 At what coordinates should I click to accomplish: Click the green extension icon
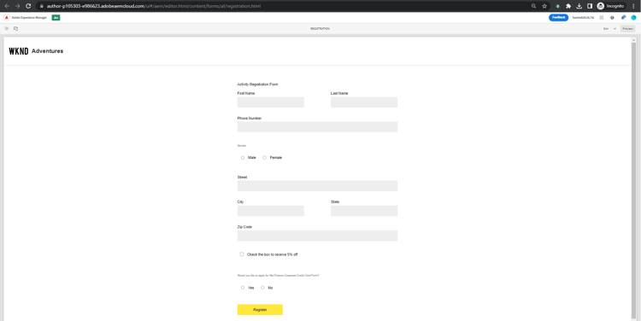[x=557, y=6]
